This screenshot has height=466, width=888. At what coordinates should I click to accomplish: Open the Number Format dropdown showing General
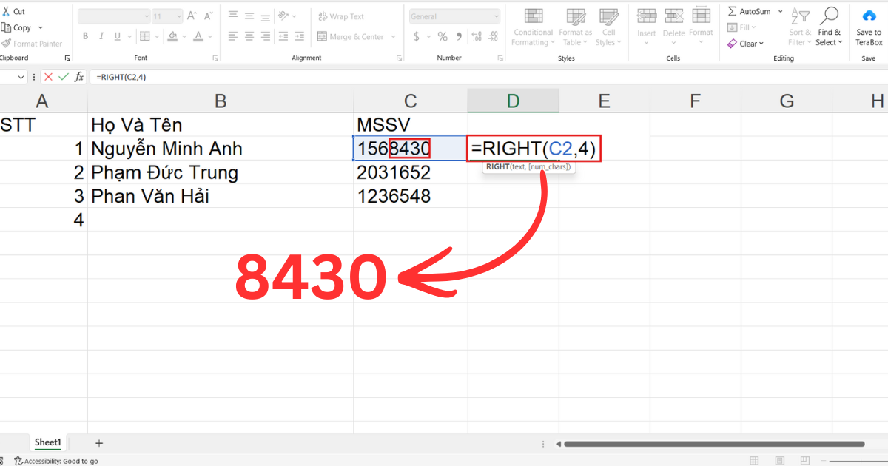tap(454, 16)
